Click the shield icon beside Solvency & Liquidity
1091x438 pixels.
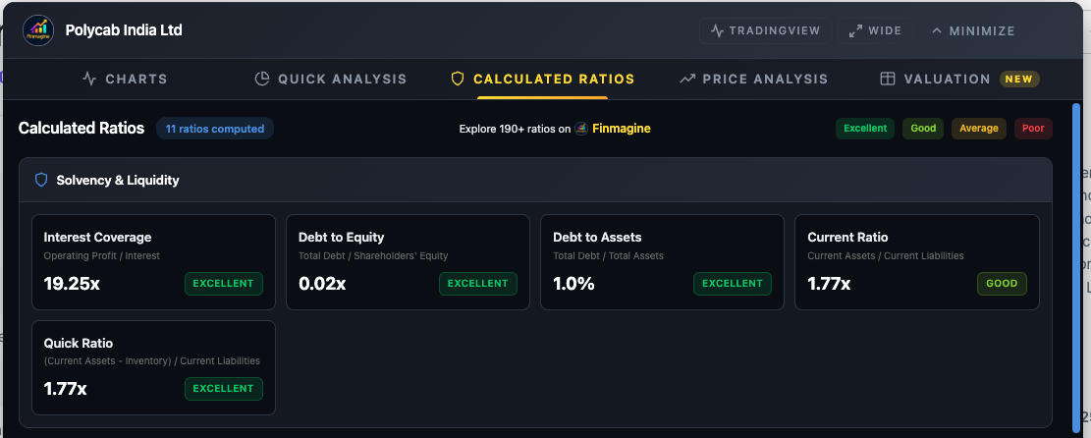tap(41, 181)
